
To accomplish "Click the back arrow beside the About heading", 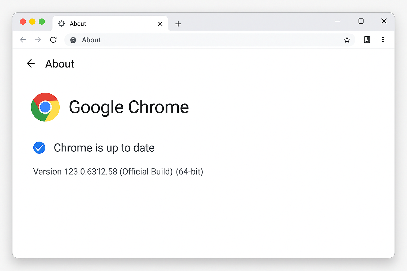I will pos(31,64).
